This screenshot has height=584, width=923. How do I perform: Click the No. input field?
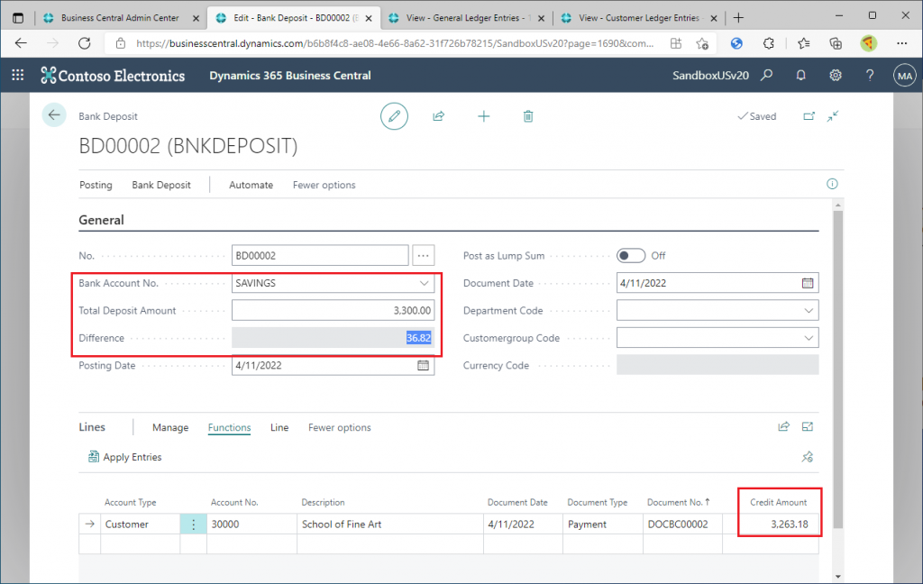pyautogui.click(x=320, y=256)
